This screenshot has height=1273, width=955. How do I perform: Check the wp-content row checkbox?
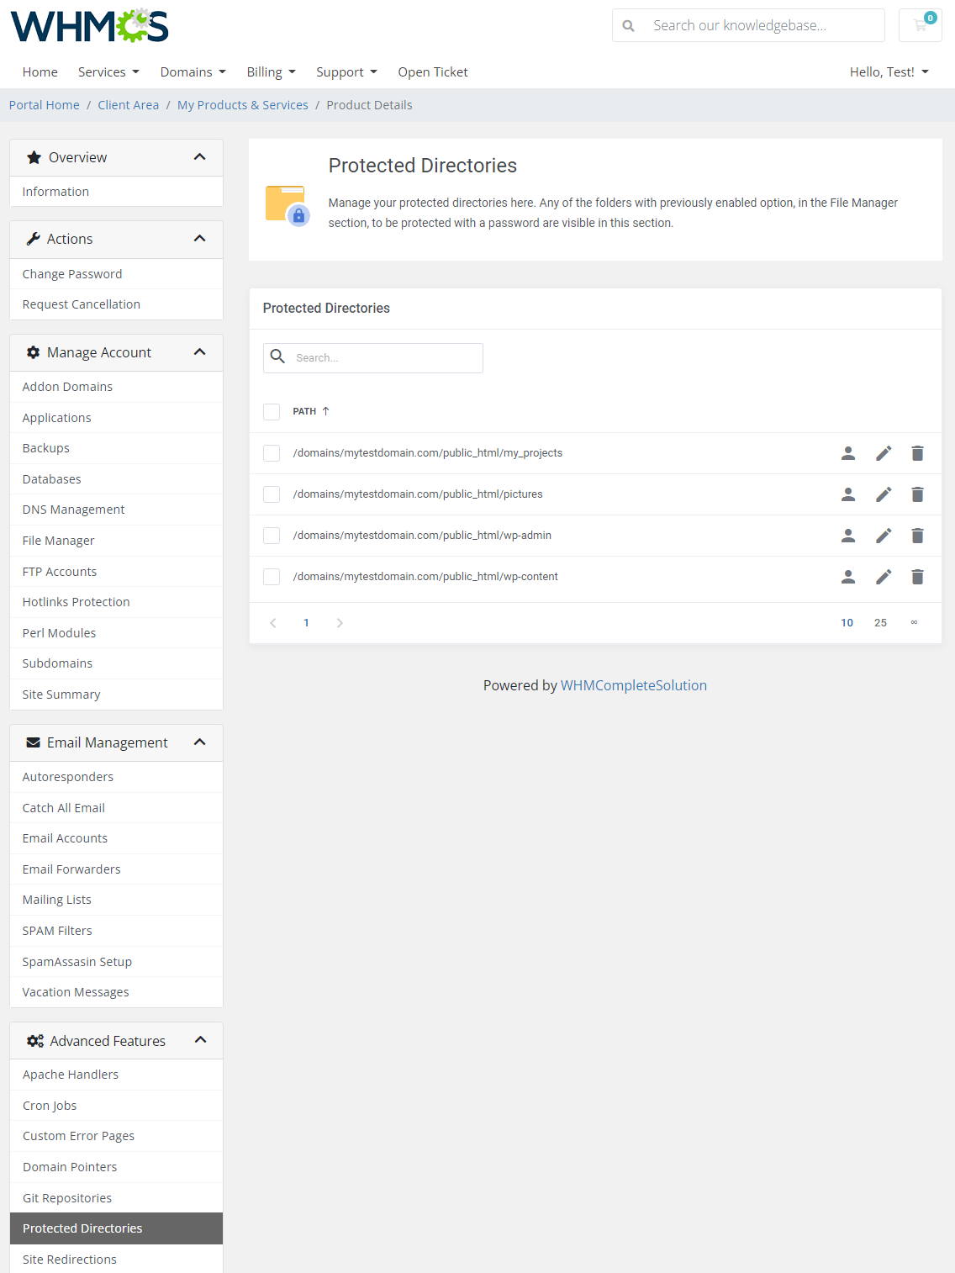click(272, 577)
